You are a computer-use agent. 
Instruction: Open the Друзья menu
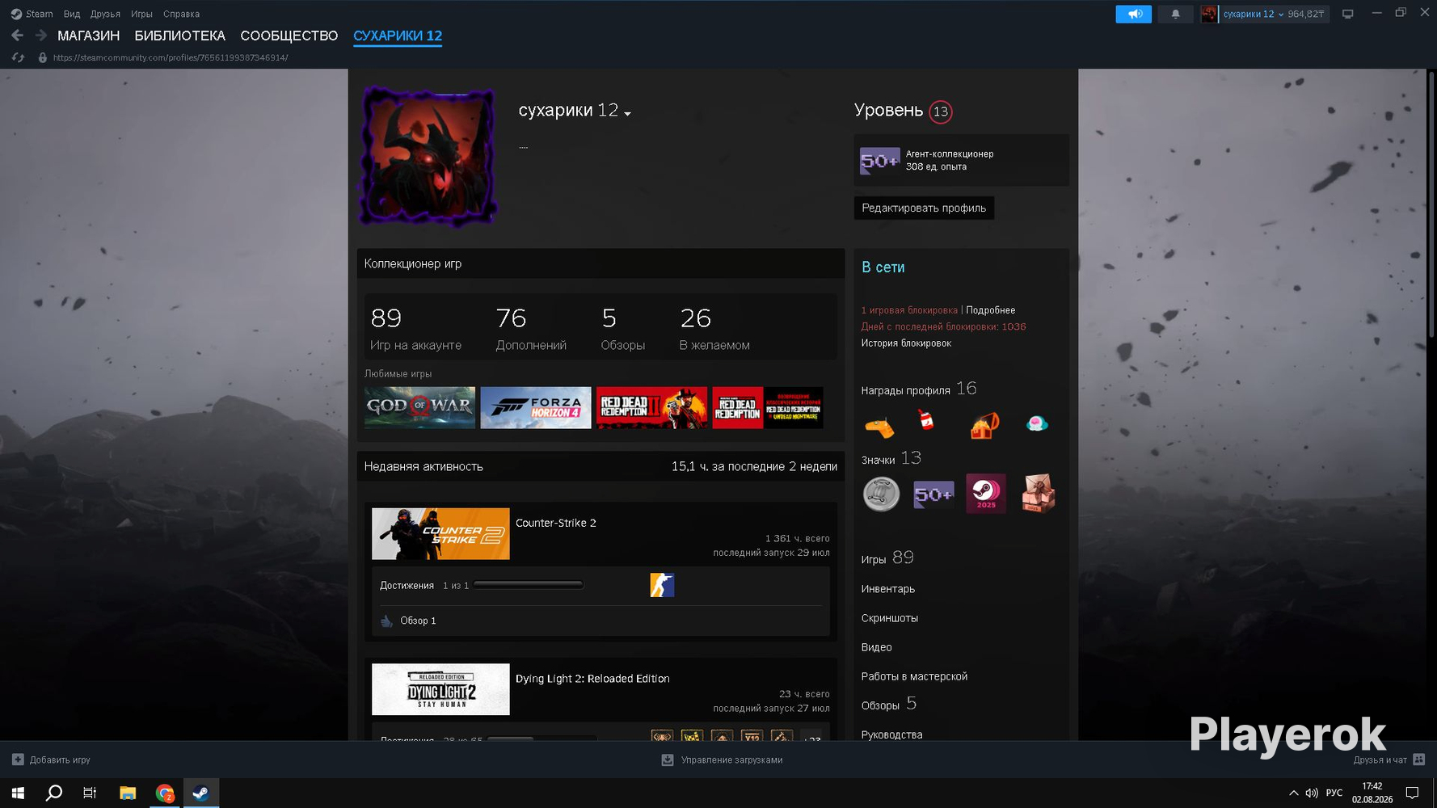click(105, 14)
